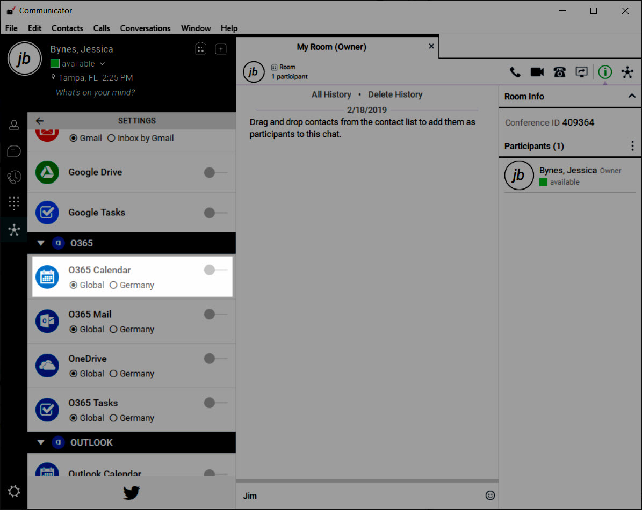Start screen sharing with monitor icon

tap(581, 72)
